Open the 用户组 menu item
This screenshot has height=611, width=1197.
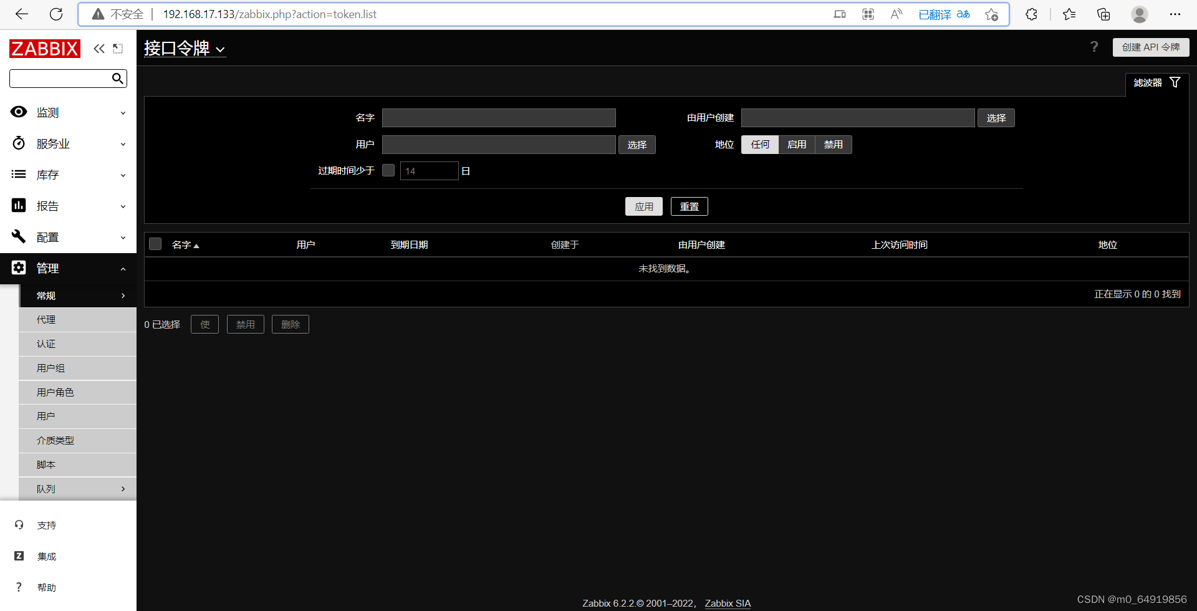point(78,368)
